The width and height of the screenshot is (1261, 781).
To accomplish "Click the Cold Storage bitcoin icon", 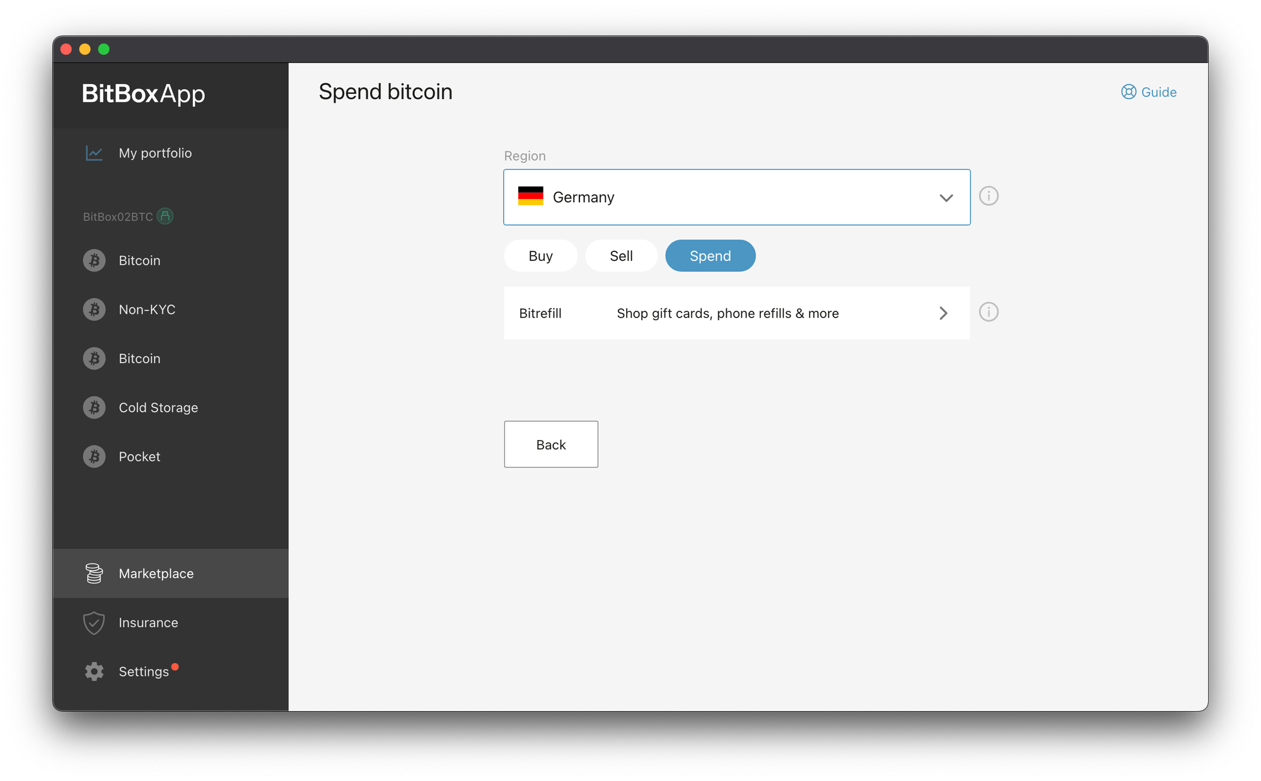I will click(95, 408).
